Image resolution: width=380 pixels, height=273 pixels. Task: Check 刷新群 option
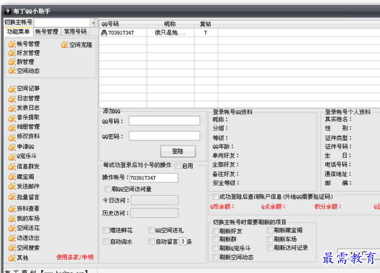click(x=215, y=239)
